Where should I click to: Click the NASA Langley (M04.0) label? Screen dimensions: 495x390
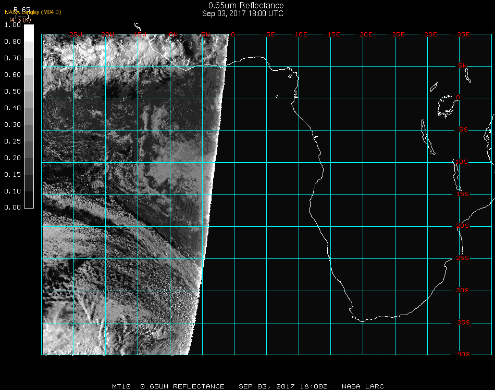point(33,12)
